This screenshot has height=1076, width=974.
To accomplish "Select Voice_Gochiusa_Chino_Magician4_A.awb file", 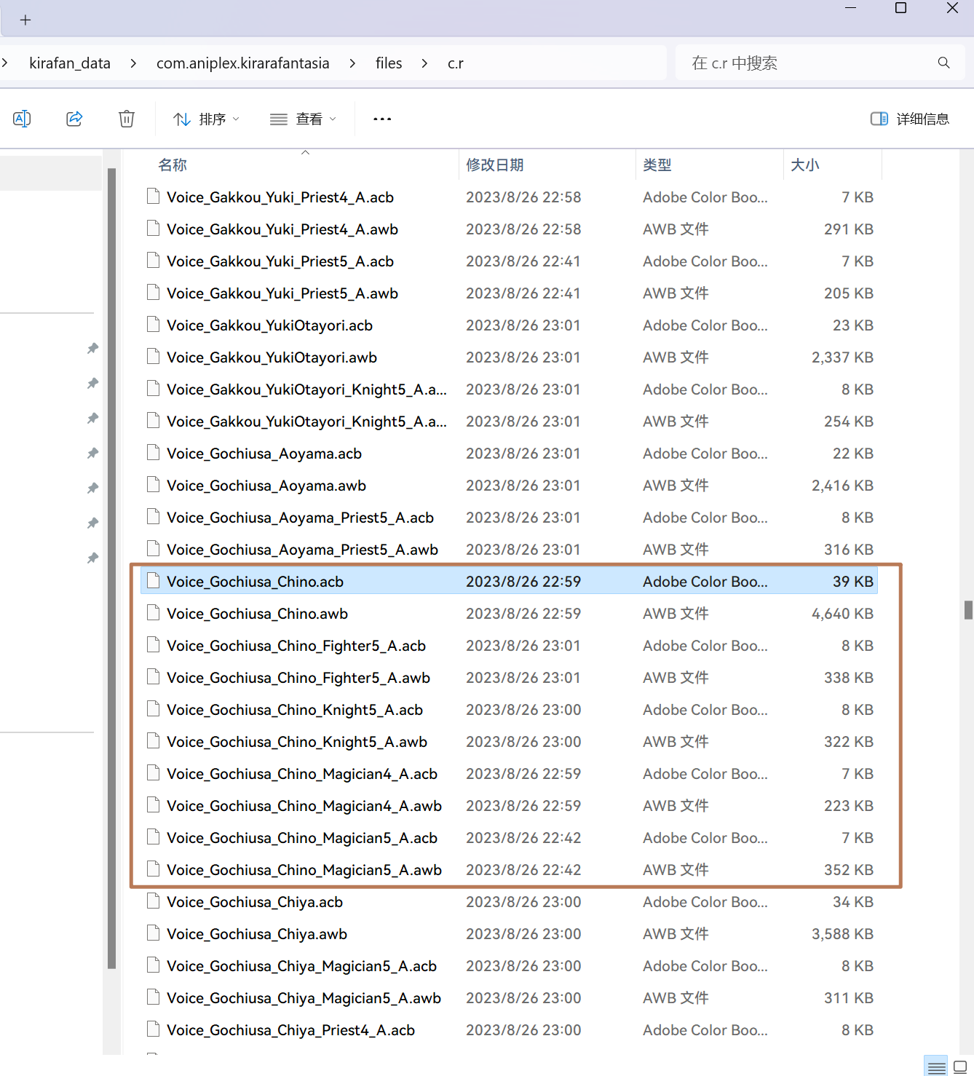I will (x=509, y=806).
